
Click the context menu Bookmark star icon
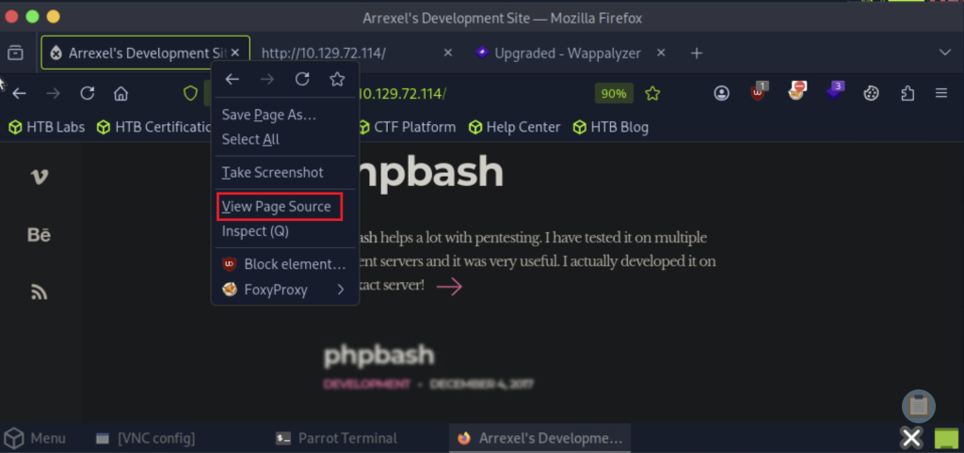337,79
